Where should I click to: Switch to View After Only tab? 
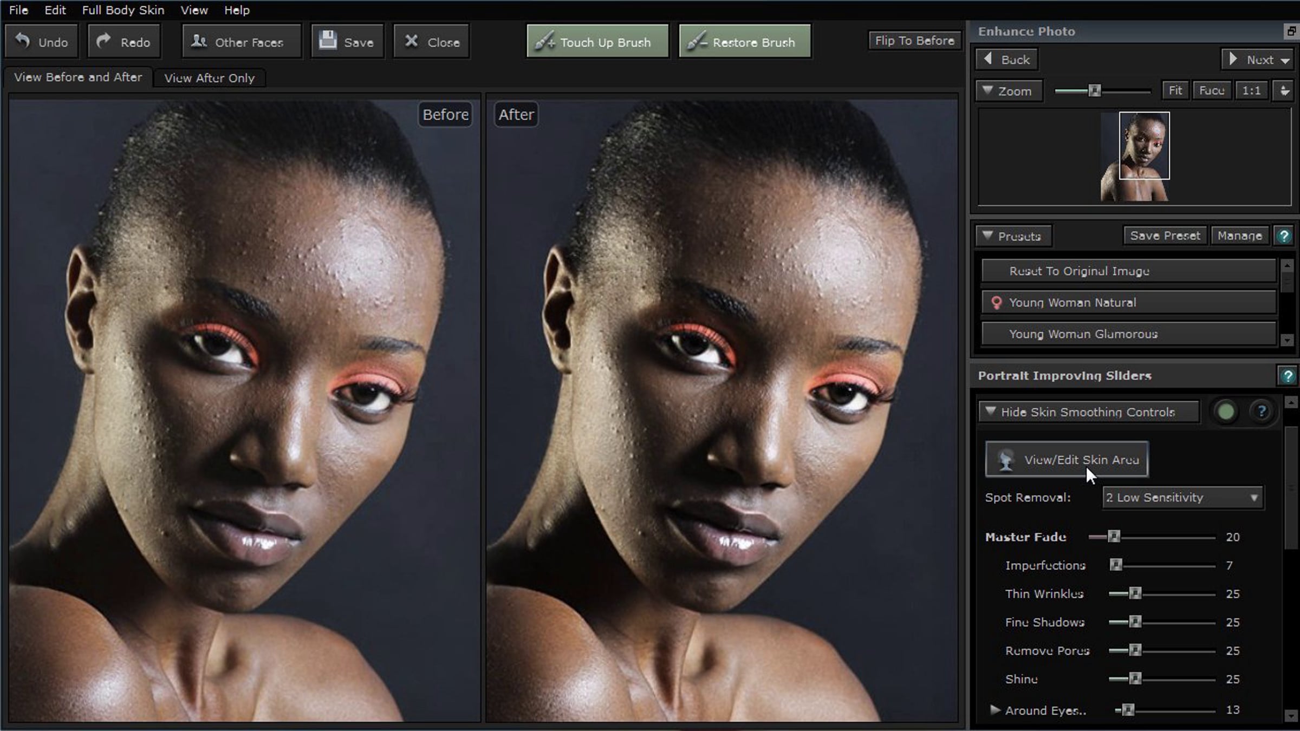(209, 78)
